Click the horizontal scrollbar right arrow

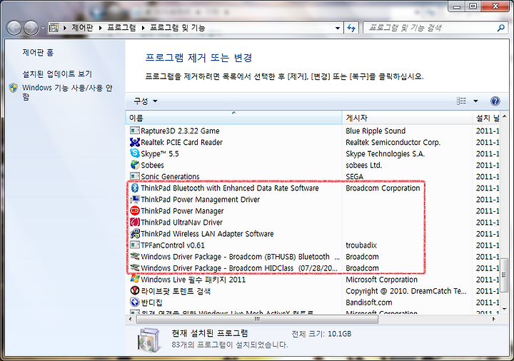pos(494,319)
